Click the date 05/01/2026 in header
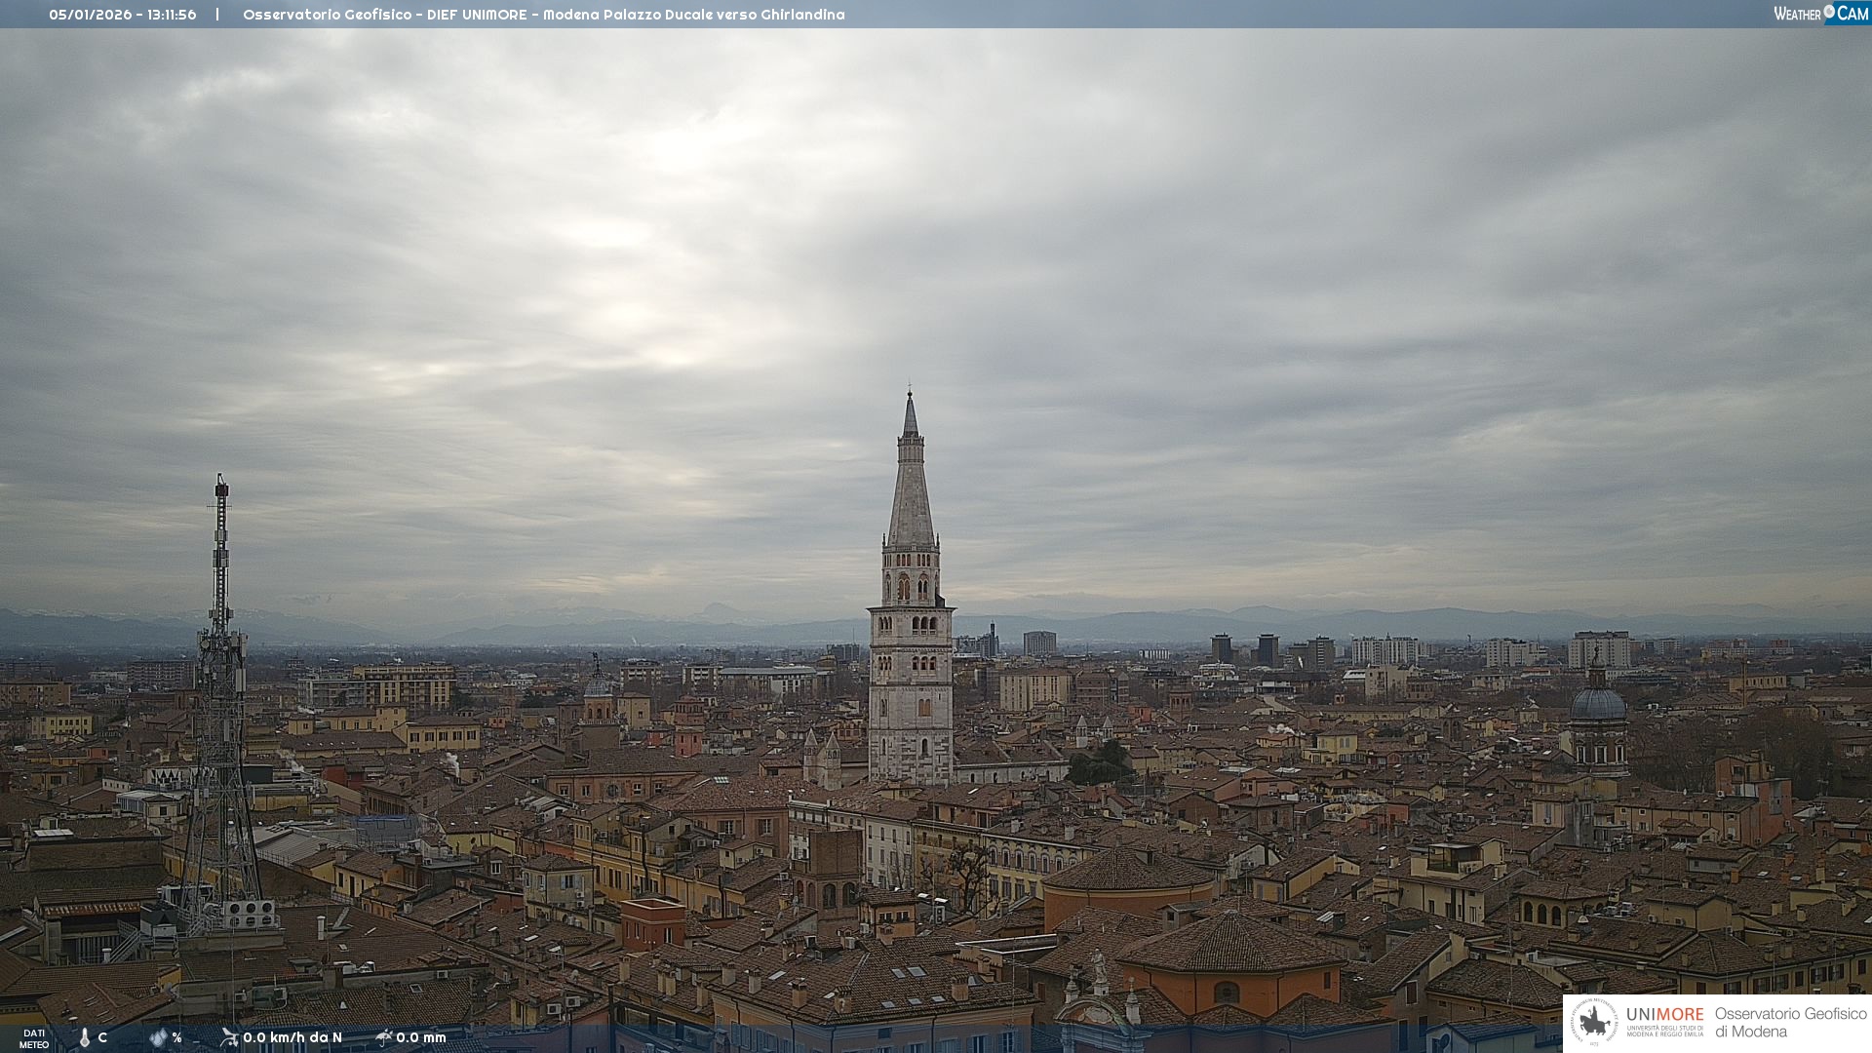This screenshot has width=1872, height=1053. pyautogui.click(x=90, y=15)
